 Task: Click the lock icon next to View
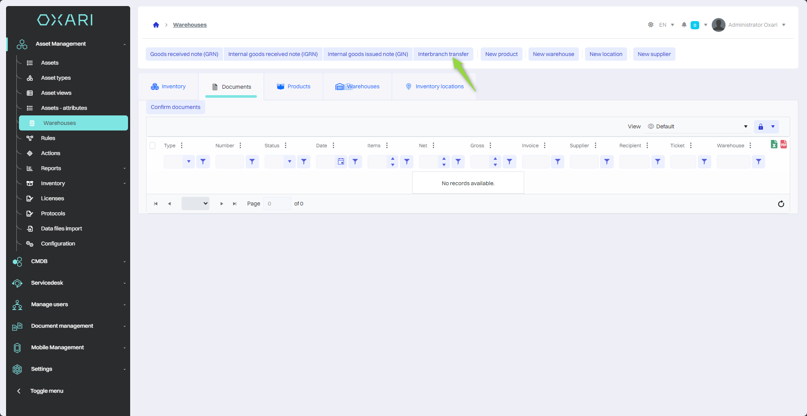(x=760, y=127)
